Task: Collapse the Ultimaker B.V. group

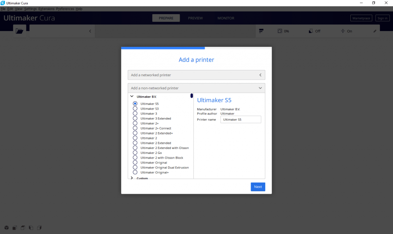Action: 132,96
